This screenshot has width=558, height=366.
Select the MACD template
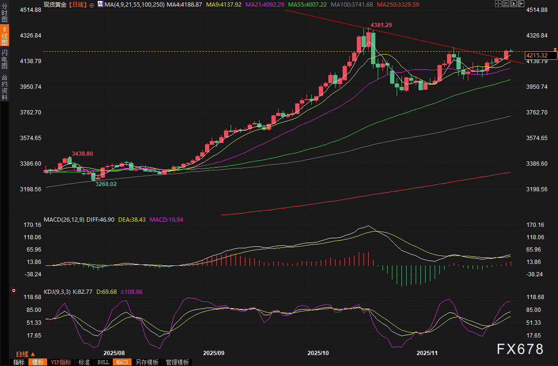click(x=122, y=362)
